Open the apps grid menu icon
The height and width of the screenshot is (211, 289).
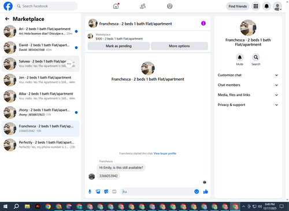pos(255,6)
